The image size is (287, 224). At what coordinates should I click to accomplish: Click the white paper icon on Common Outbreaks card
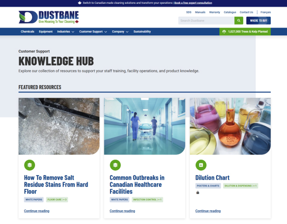click(x=115, y=165)
